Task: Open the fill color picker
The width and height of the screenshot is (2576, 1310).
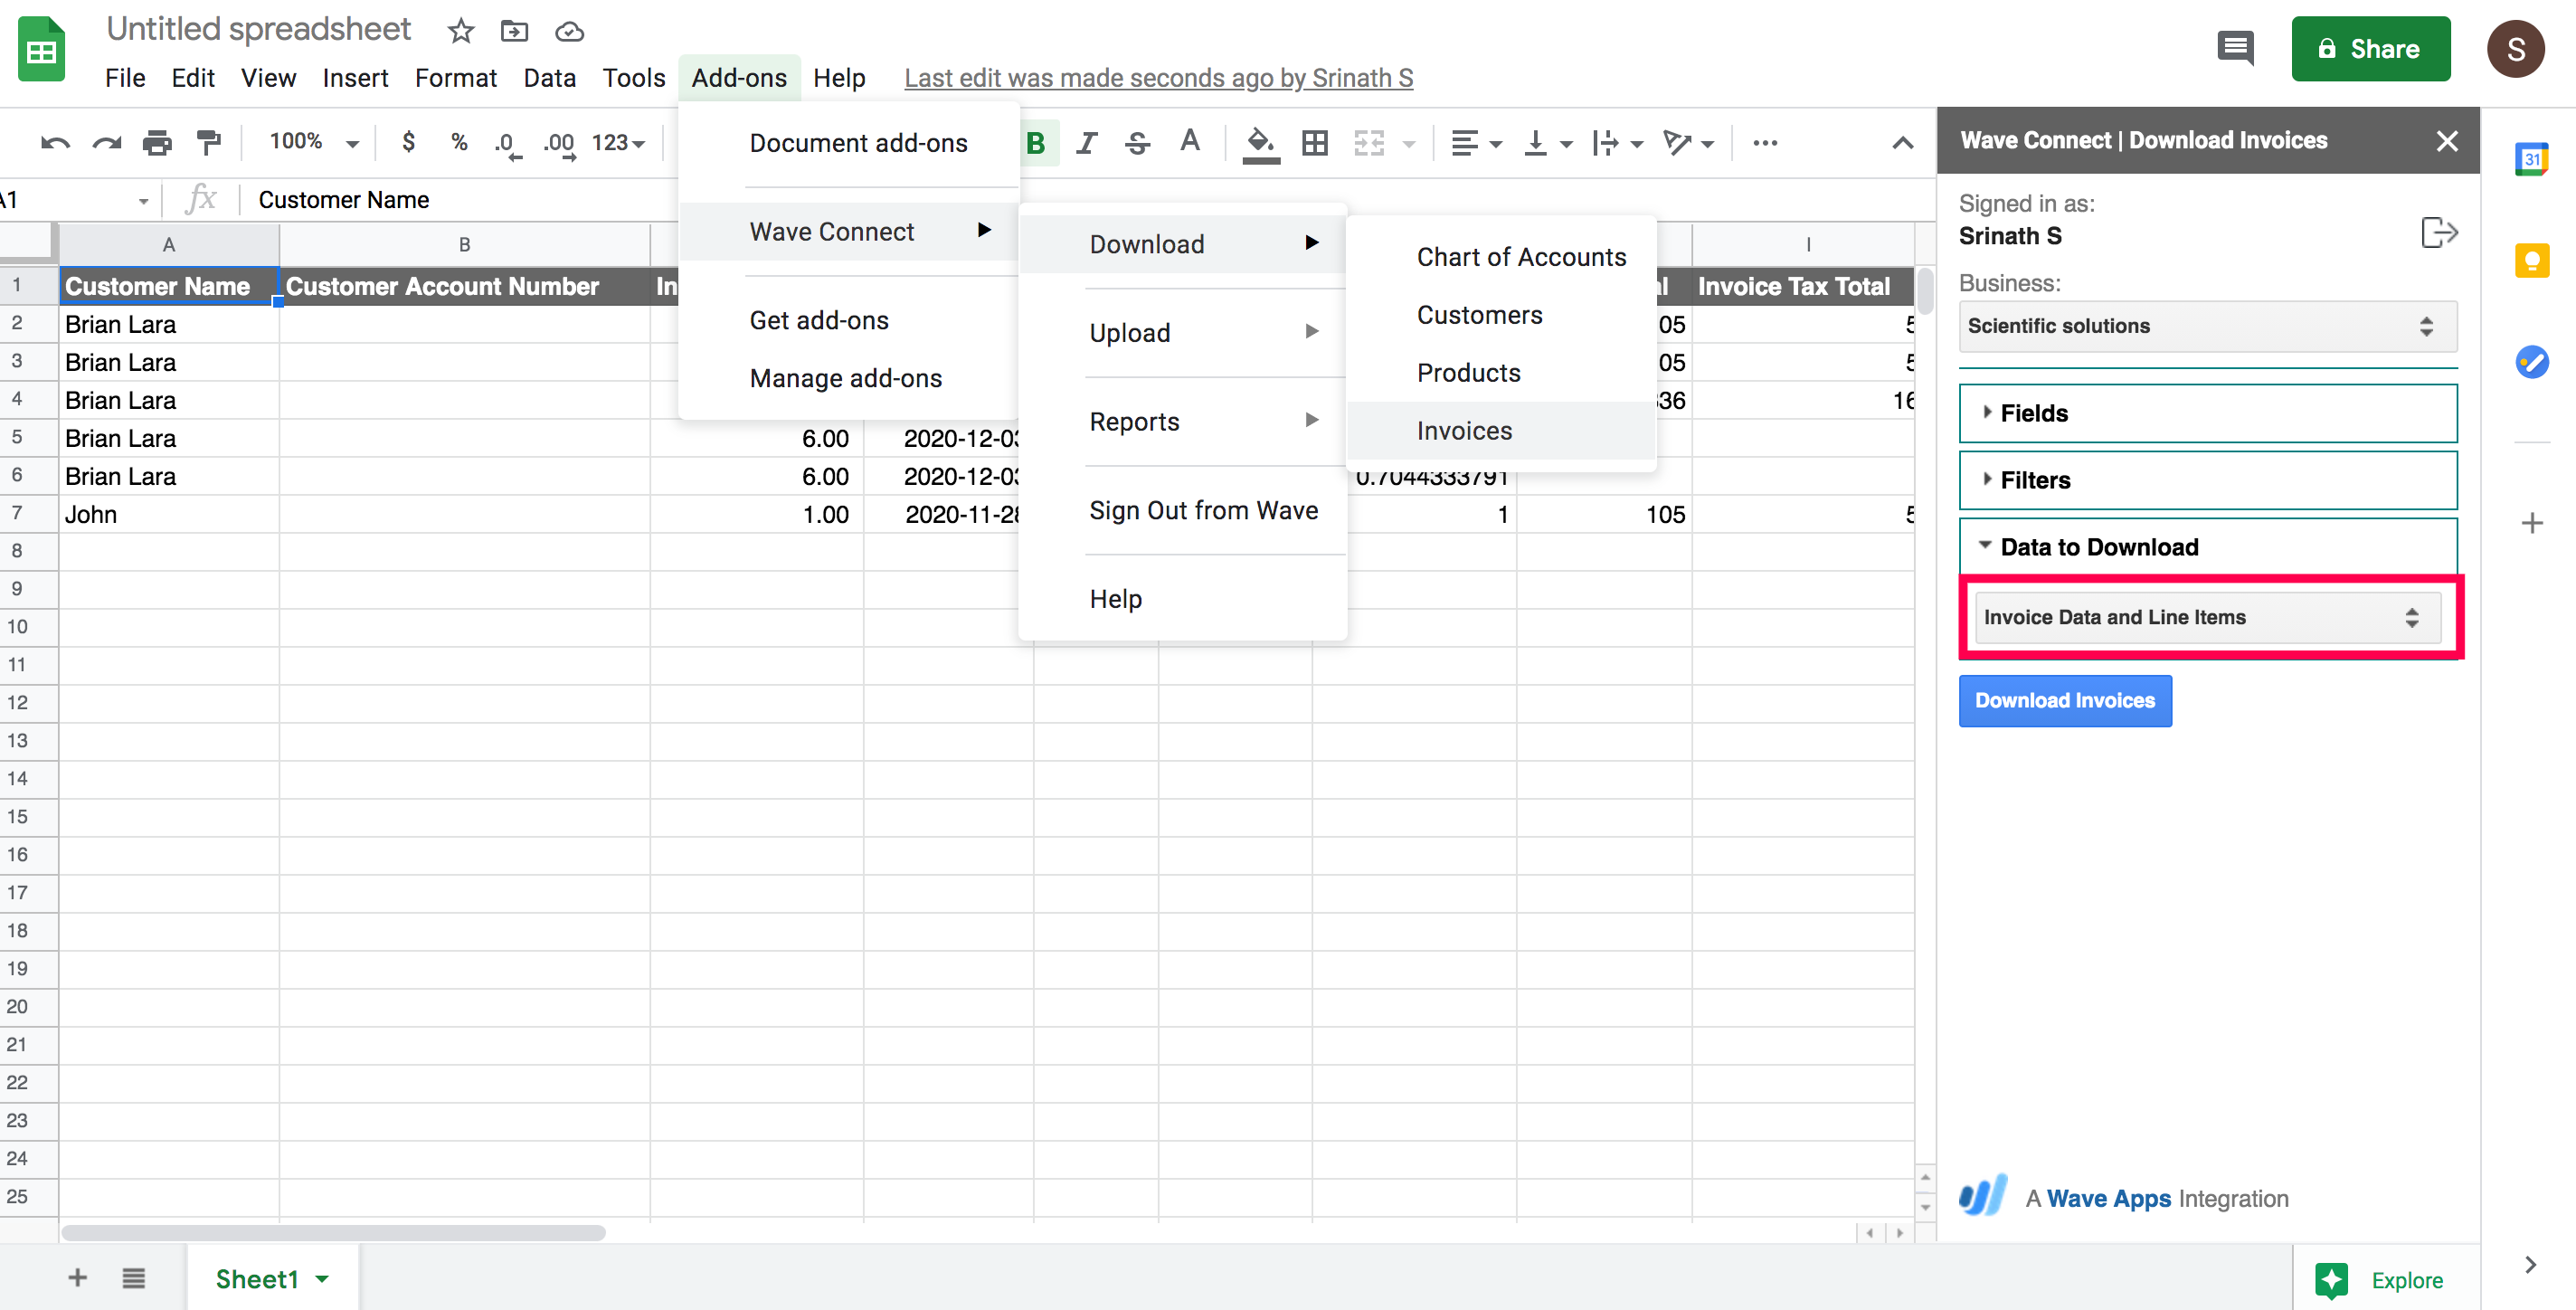Action: (1260, 143)
